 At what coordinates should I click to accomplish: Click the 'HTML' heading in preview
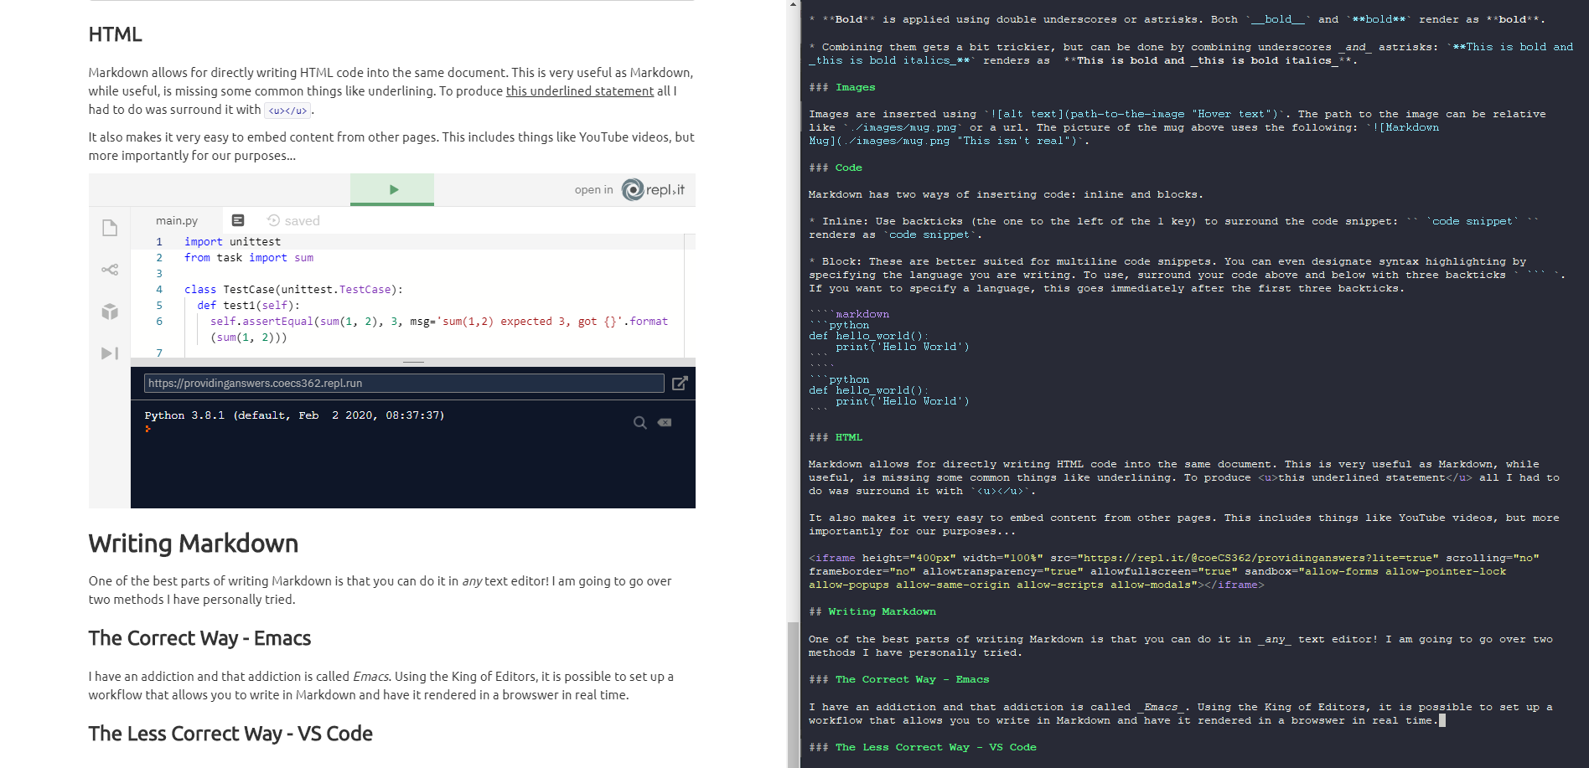point(116,34)
